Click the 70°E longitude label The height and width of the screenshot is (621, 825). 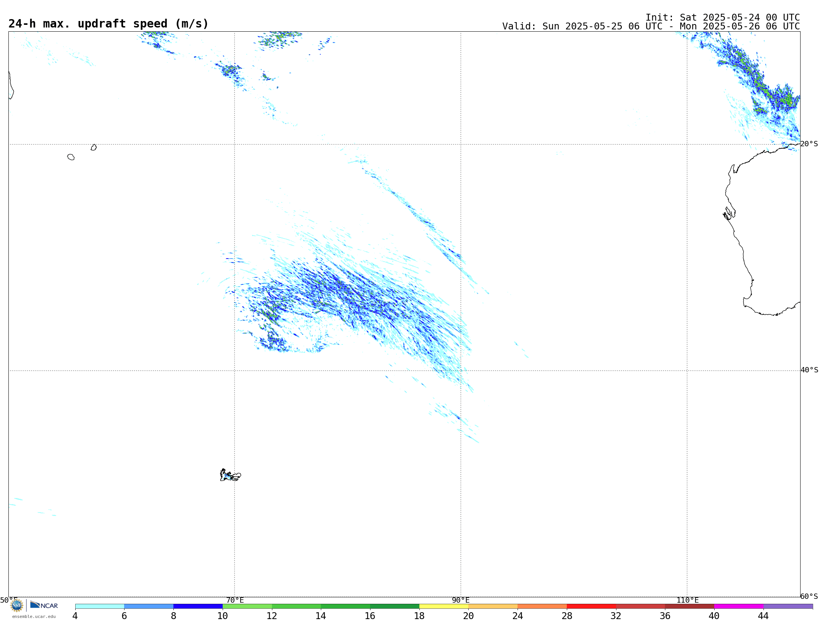point(235,600)
